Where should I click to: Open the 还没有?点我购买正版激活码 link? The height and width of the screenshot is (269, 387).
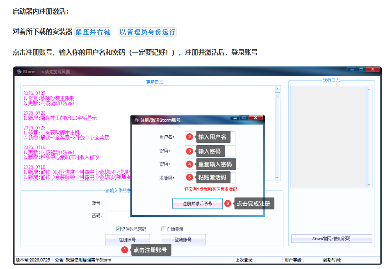(211, 189)
